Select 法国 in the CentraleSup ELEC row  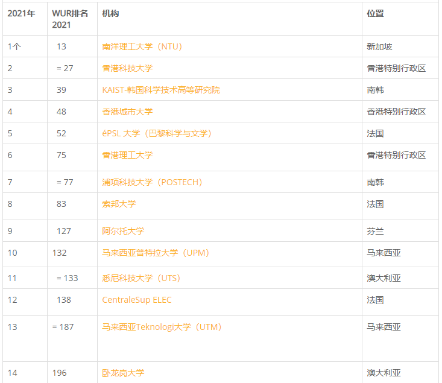(375, 300)
